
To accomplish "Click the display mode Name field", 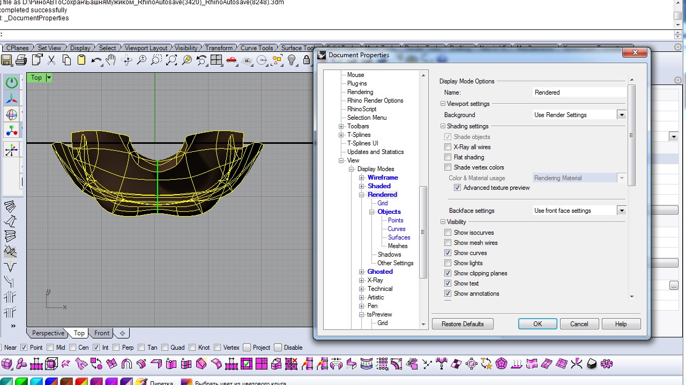I will pos(579,93).
